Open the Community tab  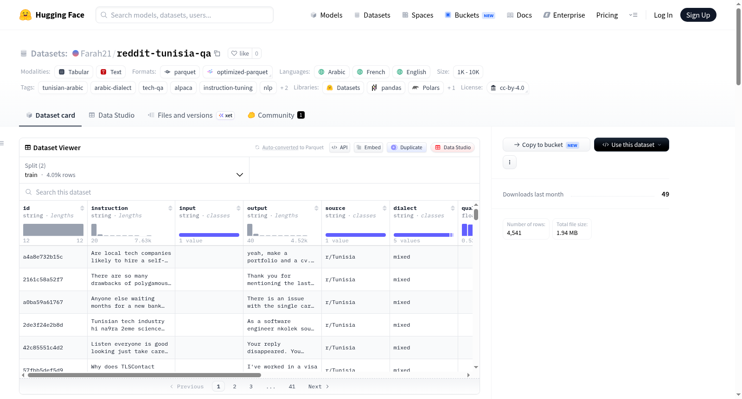coord(276,115)
